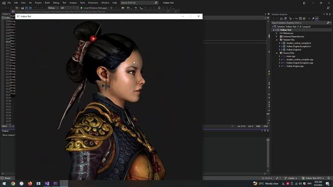The height and width of the screenshot is (187, 333).
Task: Click master git branch in status bar
Action: click(x=291, y=178)
